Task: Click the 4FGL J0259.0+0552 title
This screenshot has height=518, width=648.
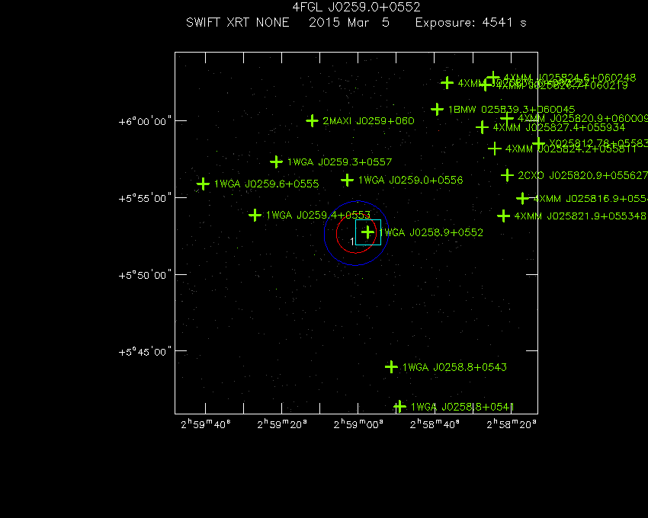Action: click(356, 7)
